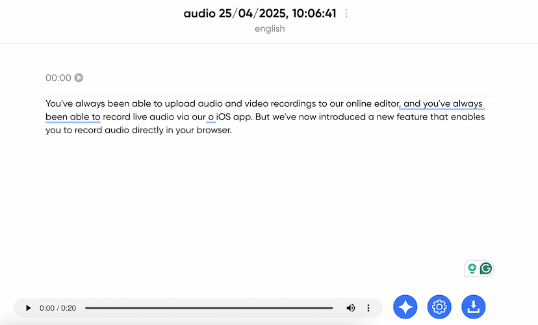Open the AI sparkle assistant button

coord(405,307)
